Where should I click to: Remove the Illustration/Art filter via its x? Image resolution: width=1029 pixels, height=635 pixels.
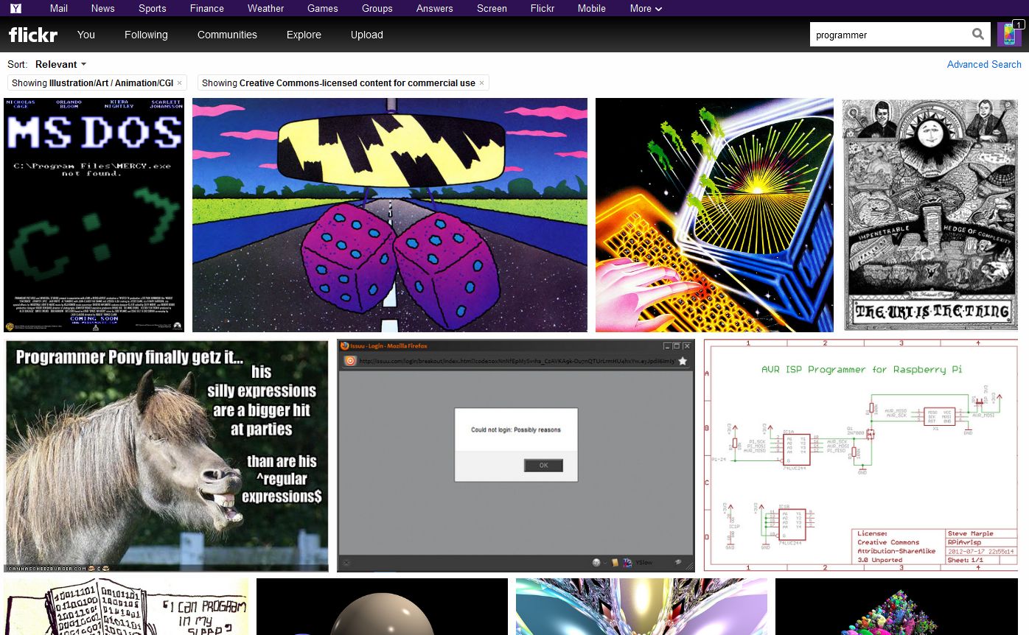point(179,83)
